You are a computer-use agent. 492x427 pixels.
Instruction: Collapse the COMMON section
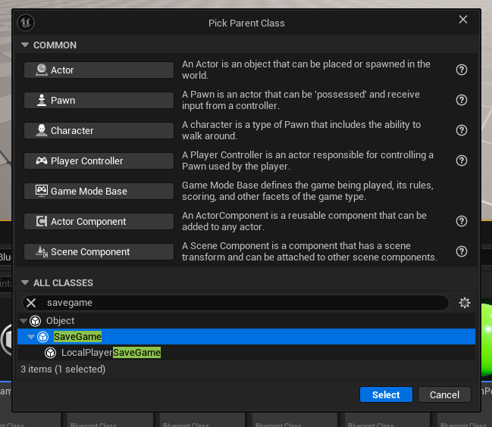tap(25, 45)
